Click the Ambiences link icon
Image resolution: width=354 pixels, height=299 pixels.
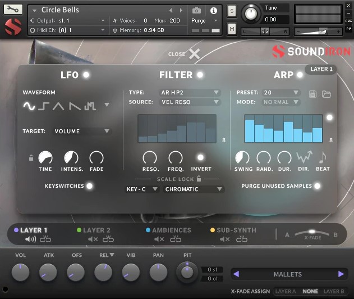[176, 239]
